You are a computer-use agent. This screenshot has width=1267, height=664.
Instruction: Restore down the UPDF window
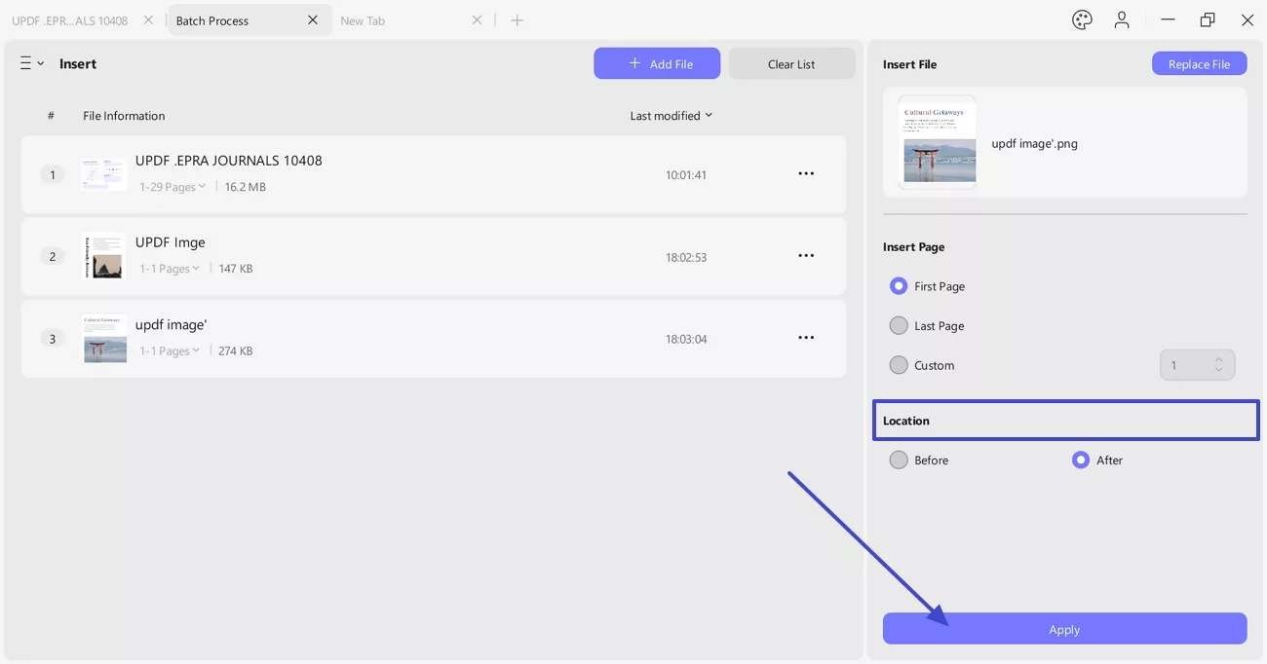(x=1208, y=20)
